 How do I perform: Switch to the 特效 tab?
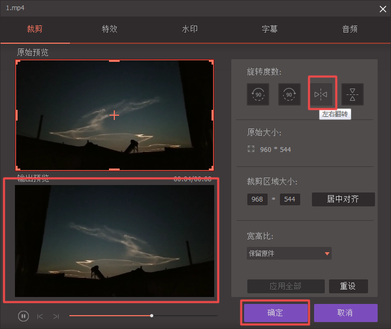110,29
